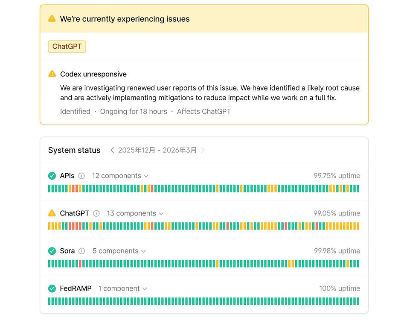Click the ChatGPT tag in the incident banner

pyautogui.click(x=67, y=47)
